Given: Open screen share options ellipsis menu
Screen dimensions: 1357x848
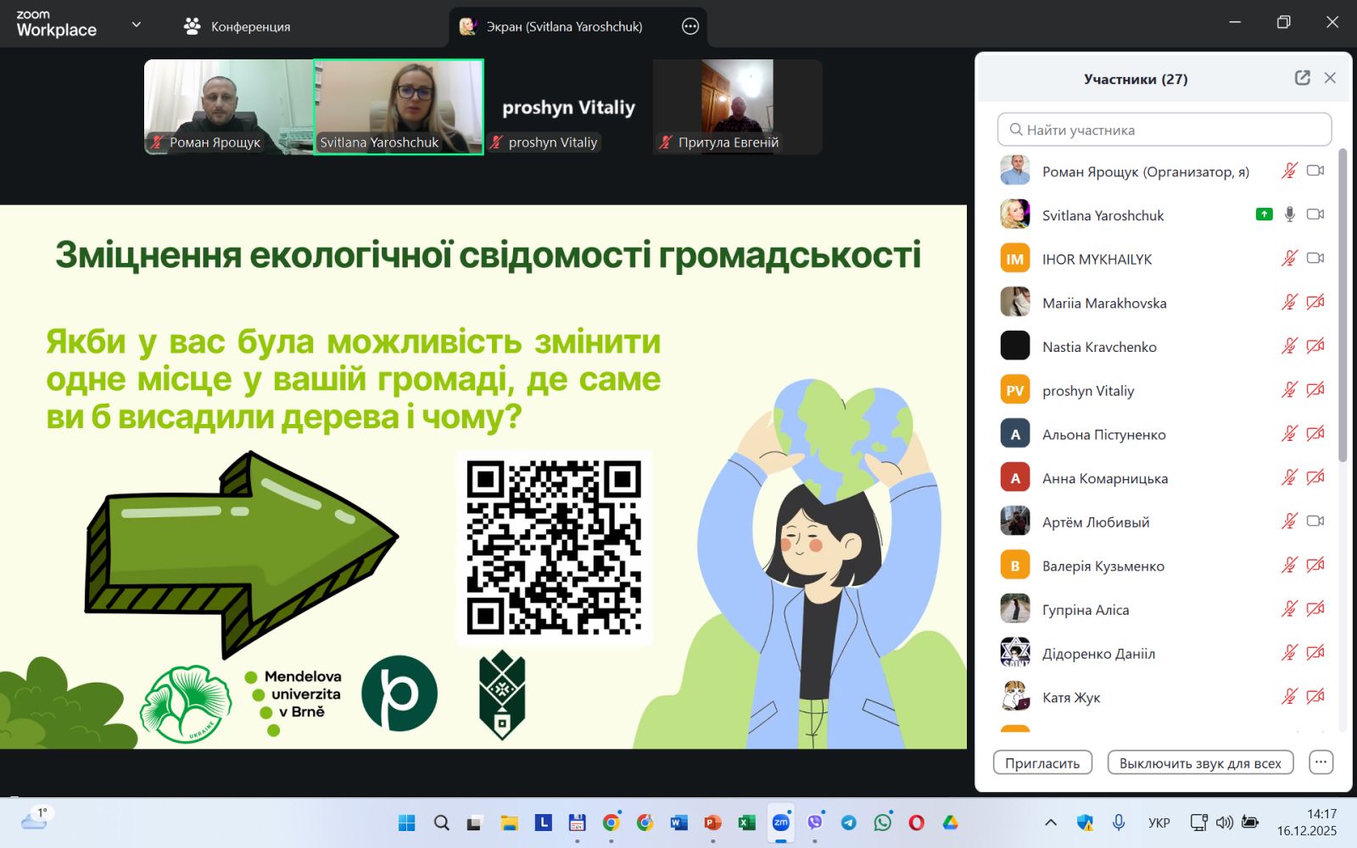Looking at the screenshot, I should [690, 26].
